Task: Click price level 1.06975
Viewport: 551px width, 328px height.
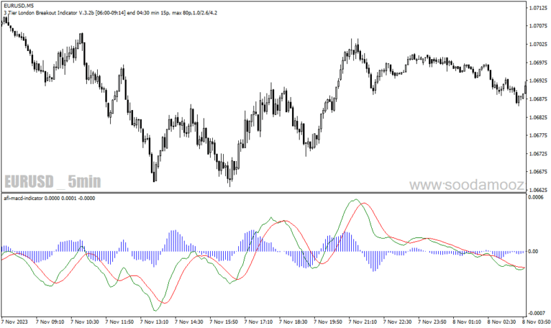Action: [x=539, y=63]
